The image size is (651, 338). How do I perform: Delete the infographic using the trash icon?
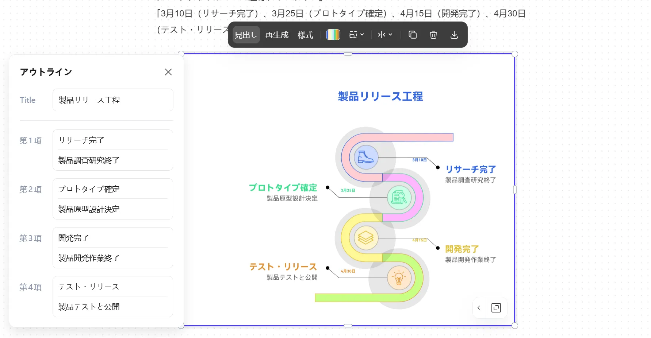433,35
